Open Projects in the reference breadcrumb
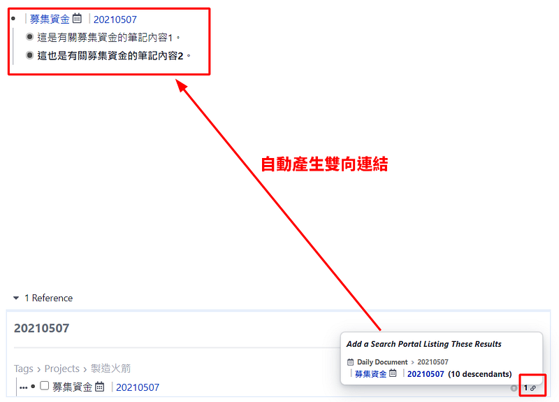 (62, 368)
